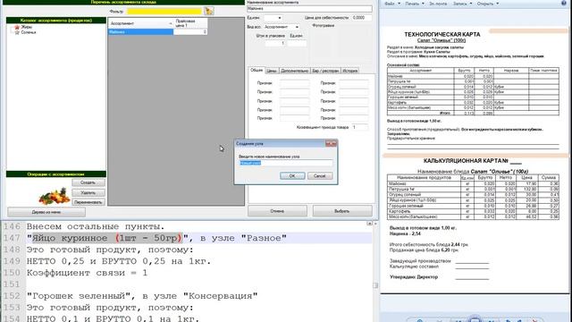This screenshot has width=572, height=322.
Task: Select the highlighted 'Майонез' row in the grid
Action: pyautogui.click(x=140, y=32)
